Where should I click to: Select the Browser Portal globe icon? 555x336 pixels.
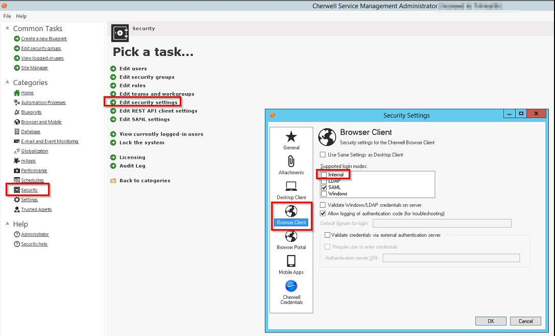(x=291, y=236)
